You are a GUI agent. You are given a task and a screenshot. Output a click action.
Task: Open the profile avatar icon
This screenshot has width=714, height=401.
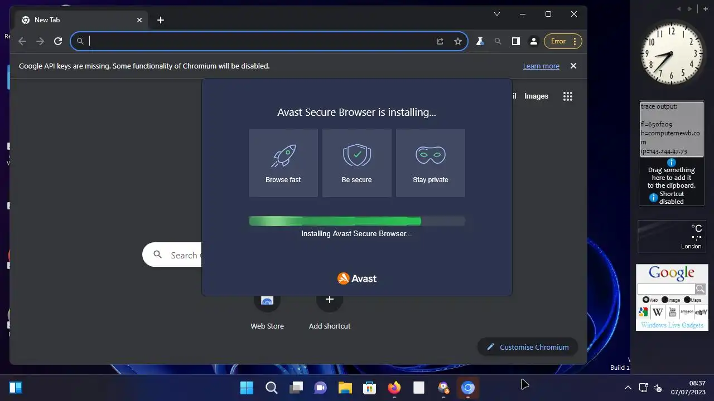[534, 41]
